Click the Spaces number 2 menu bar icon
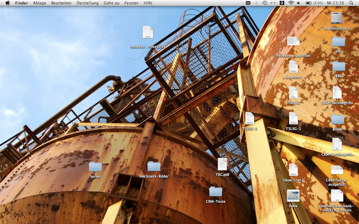Image resolution: width=359 pixels, height=224 pixels. tap(282, 3)
